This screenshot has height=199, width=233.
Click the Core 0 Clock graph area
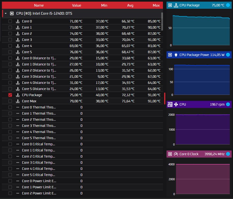tap(203, 179)
